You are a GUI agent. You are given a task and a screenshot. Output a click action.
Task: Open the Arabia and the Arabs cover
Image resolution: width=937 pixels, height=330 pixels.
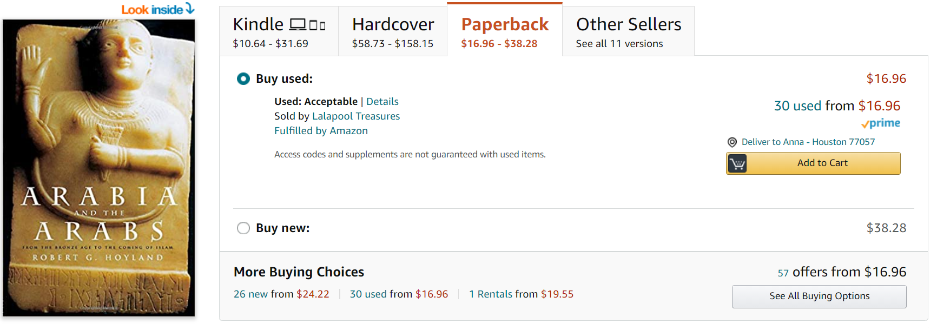[98, 168]
